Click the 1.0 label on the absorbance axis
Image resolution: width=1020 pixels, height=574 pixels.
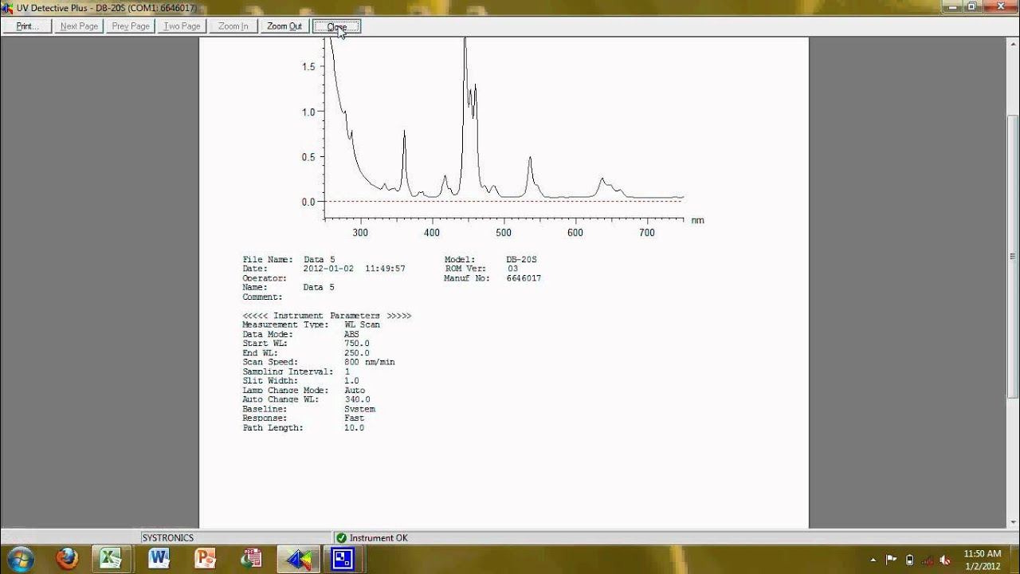(308, 112)
